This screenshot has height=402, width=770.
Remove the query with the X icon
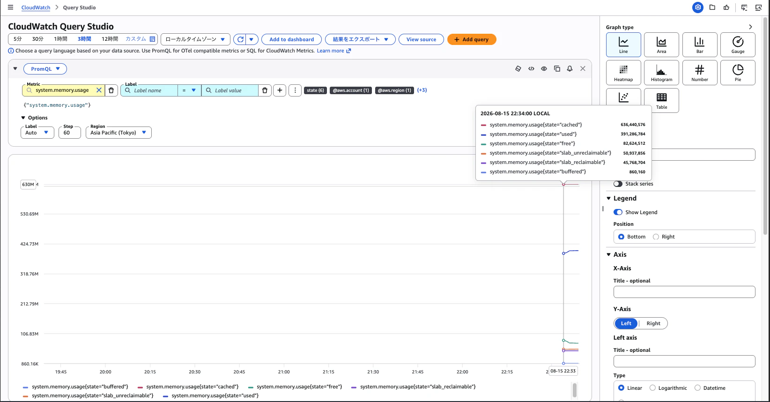tap(583, 68)
